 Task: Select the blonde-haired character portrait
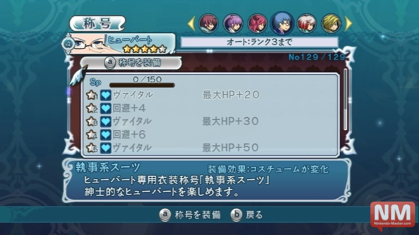click(331, 23)
